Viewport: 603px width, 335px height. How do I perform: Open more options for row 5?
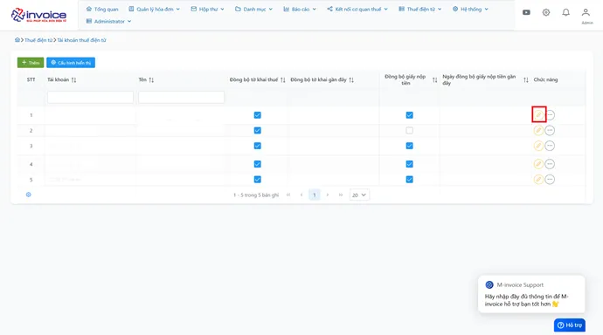pos(550,179)
